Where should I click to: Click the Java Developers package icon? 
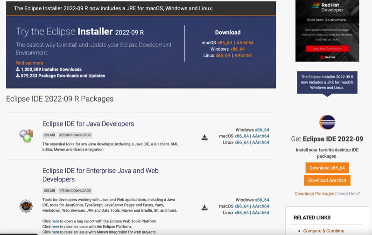26,136
